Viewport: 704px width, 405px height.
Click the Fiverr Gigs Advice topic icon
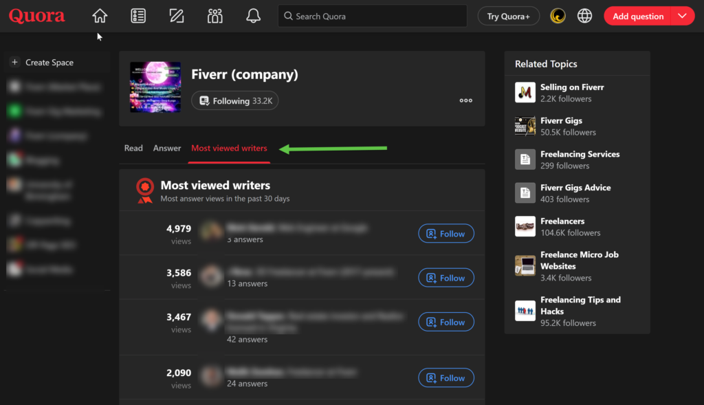click(x=525, y=193)
